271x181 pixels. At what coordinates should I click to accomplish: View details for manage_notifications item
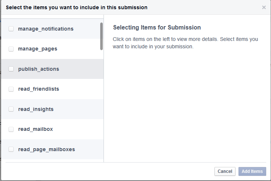(x=45, y=29)
